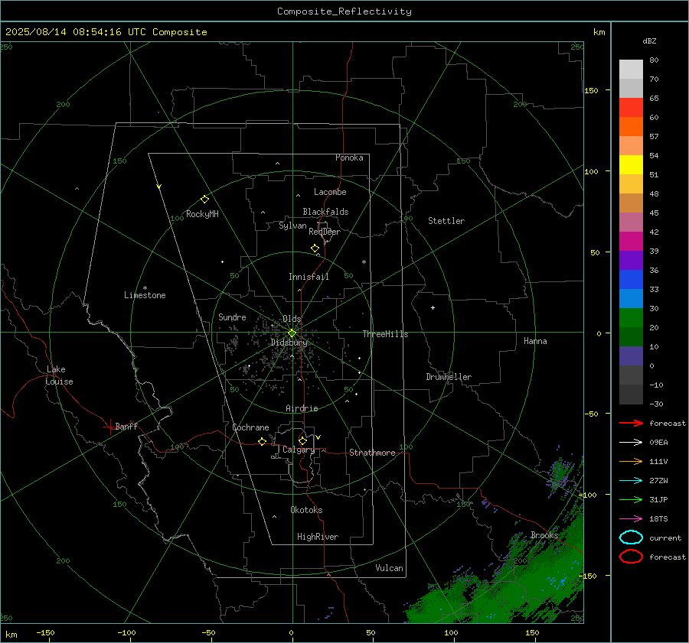The image size is (689, 643).
Task: Click the 150 tick on the right axis
Action: coord(591,90)
